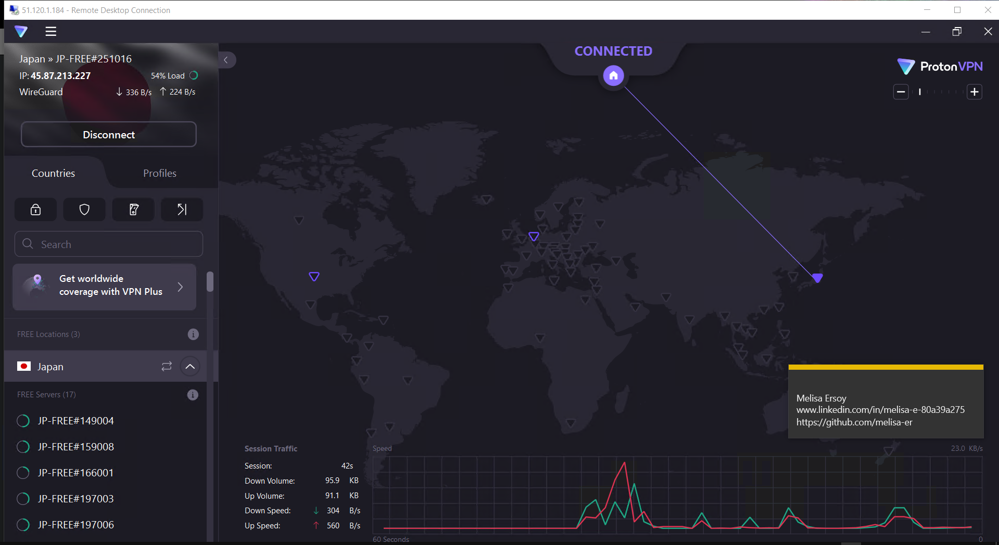Toggle NetShield shield icon
Screen dimensions: 999x545
click(x=84, y=210)
